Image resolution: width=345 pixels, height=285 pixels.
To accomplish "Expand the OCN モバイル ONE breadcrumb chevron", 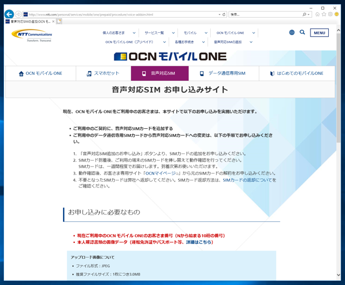I will click(x=253, y=33).
